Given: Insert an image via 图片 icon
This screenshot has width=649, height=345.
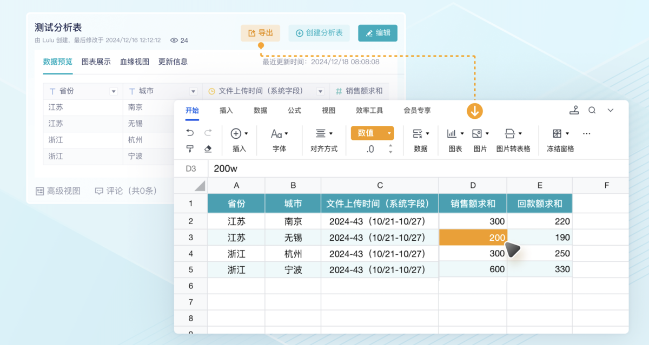Looking at the screenshot, I should tap(478, 133).
